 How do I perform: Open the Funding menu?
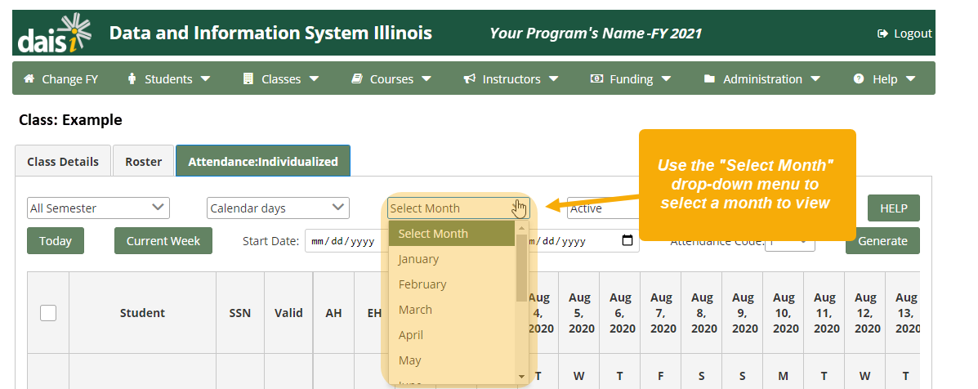631,79
